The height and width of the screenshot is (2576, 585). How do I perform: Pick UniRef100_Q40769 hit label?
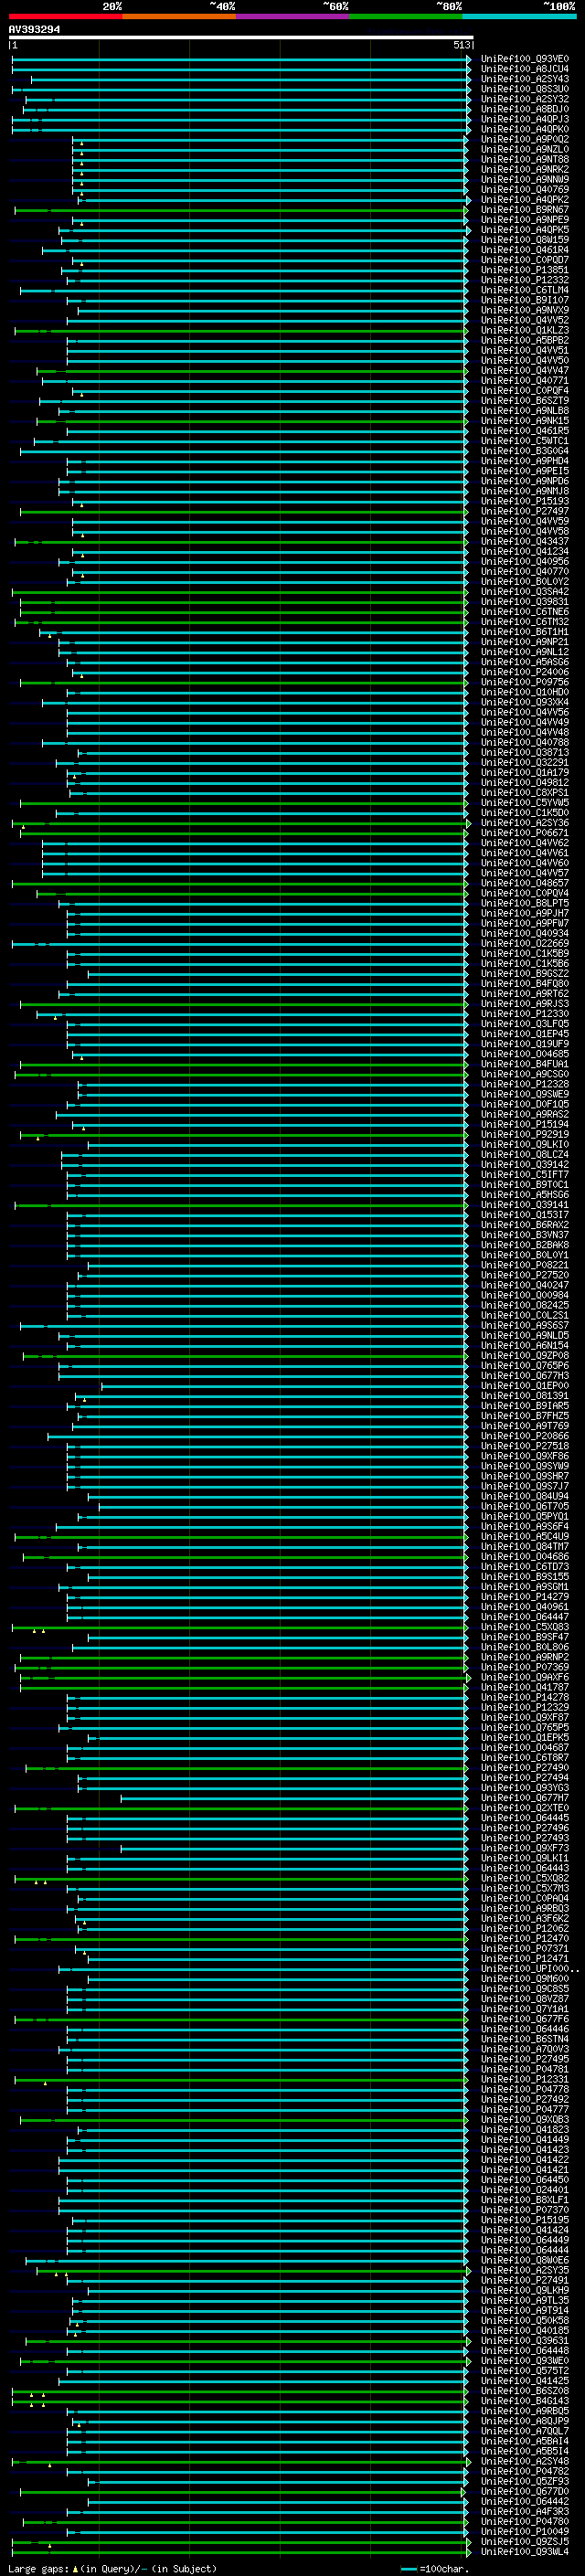point(525,189)
